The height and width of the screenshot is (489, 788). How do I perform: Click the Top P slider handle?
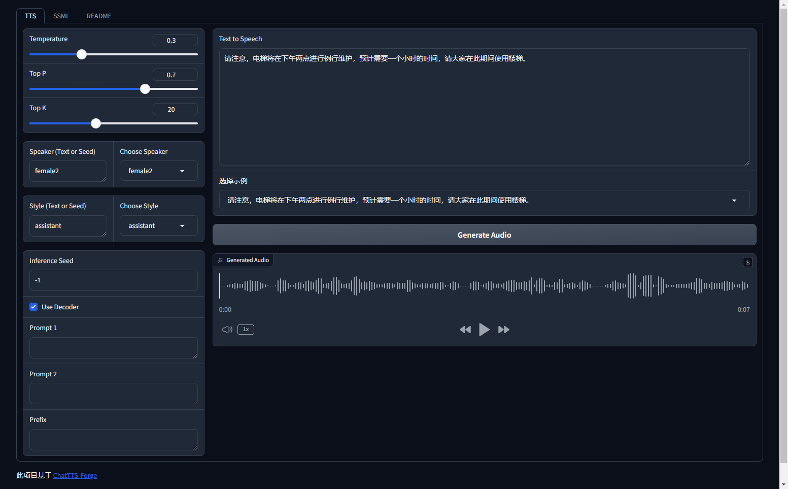tap(145, 89)
